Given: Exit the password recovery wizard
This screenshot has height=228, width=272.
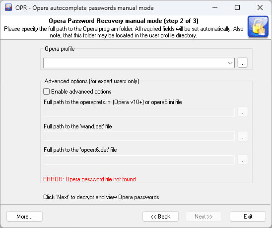Looking at the screenshot, I should (248, 216).
